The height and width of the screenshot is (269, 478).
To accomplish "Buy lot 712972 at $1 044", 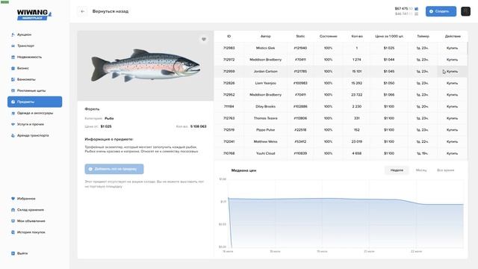I will pos(452,60).
